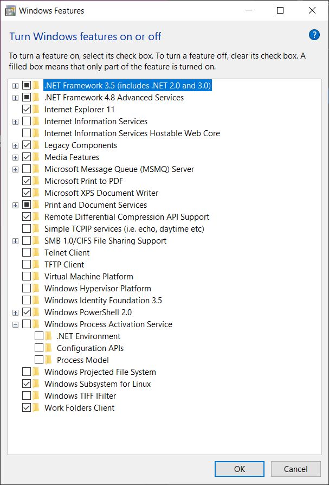The width and height of the screenshot is (329, 485).
Task: Uncheck the Microsoft Print to PDF checkbox
Action: [27, 181]
